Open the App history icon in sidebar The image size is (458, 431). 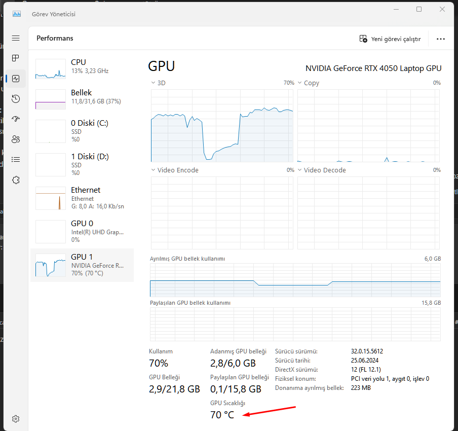coord(16,99)
